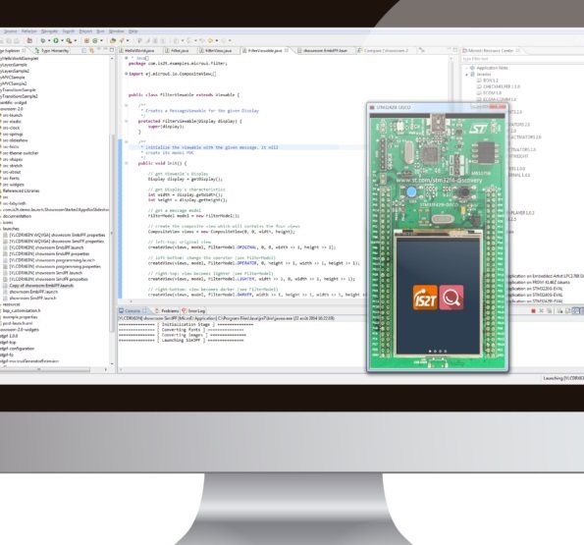Open the Run button dropdown arrow

point(62,40)
